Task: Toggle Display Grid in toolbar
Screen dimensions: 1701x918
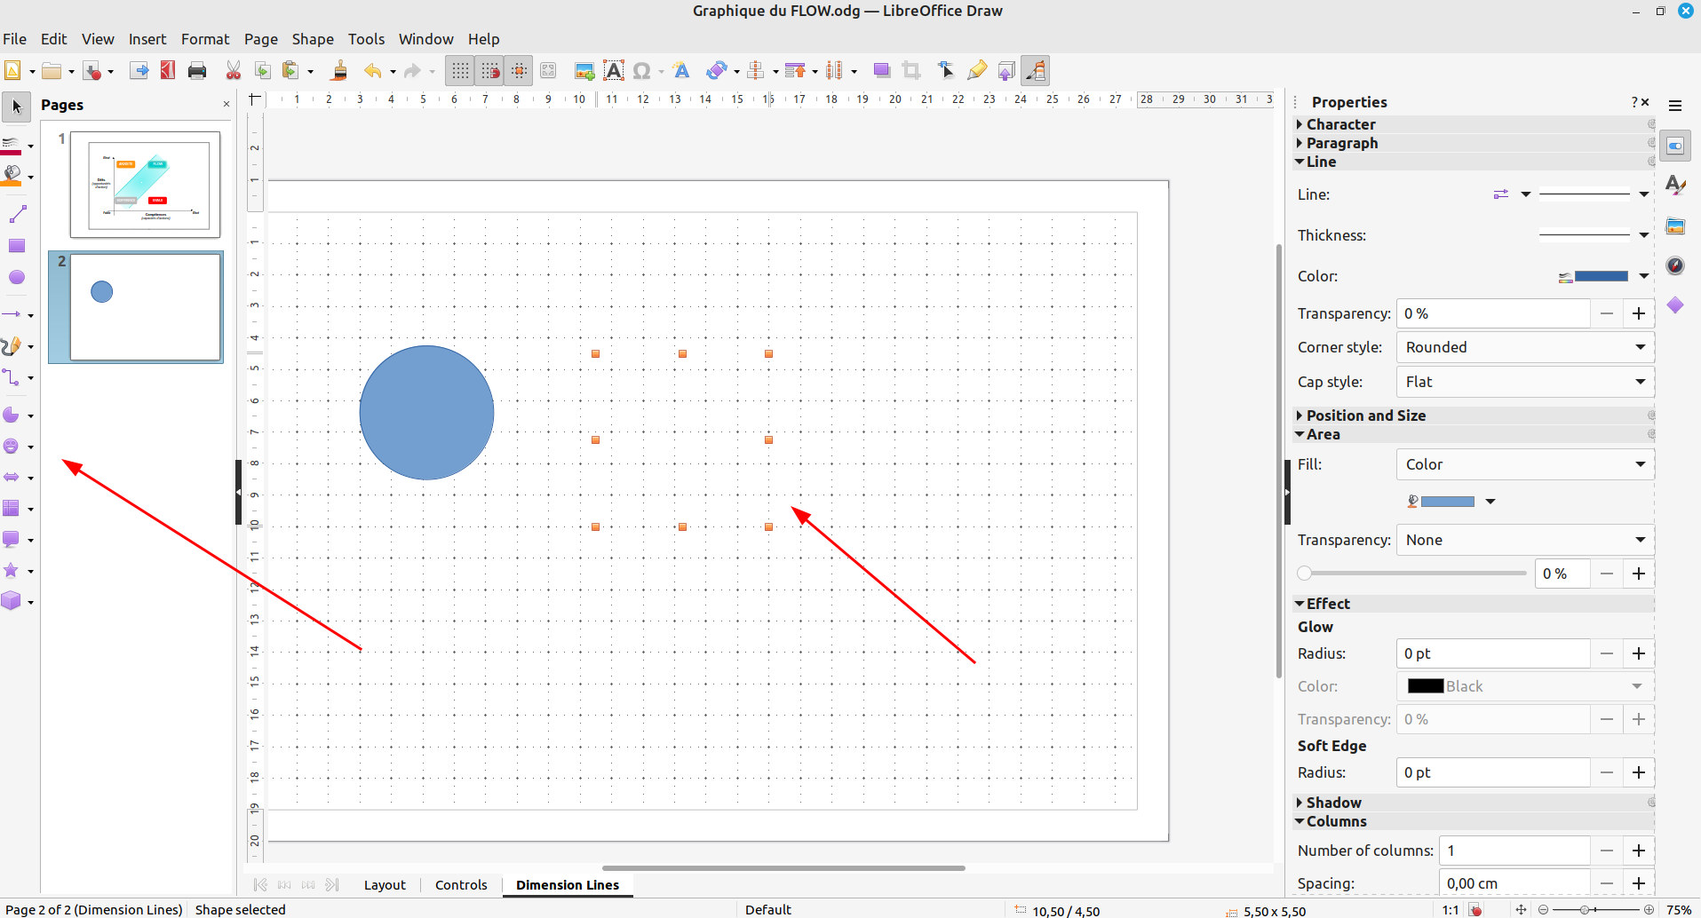Action: 460,71
